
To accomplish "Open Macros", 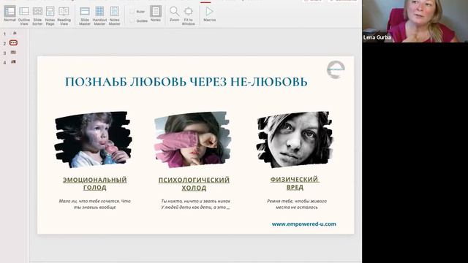I will [x=210, y=14].
